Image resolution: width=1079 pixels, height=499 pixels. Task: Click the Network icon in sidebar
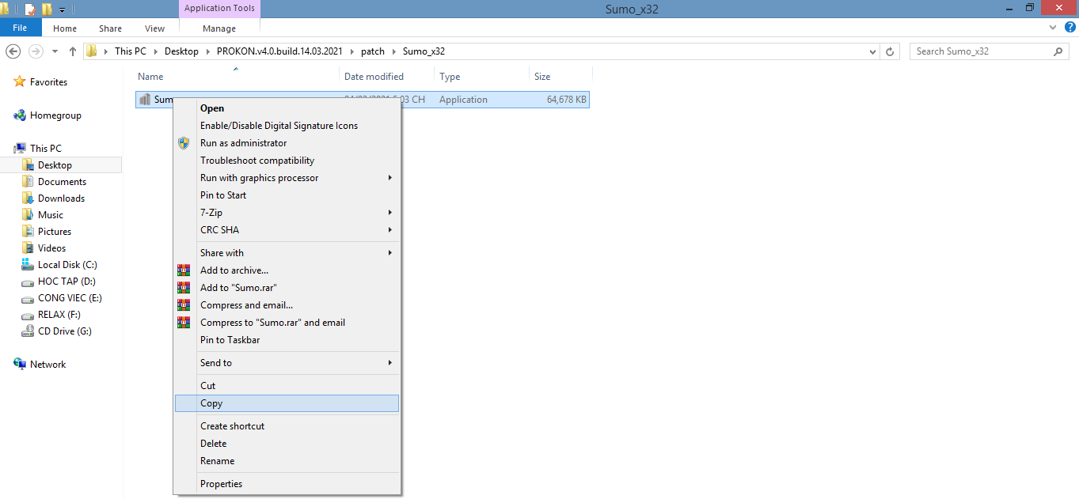(20, 365)
